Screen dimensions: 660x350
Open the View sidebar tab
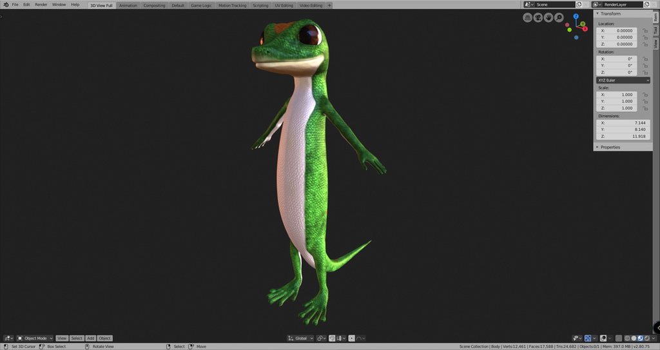pyautogui.click(x=655, y=44)
